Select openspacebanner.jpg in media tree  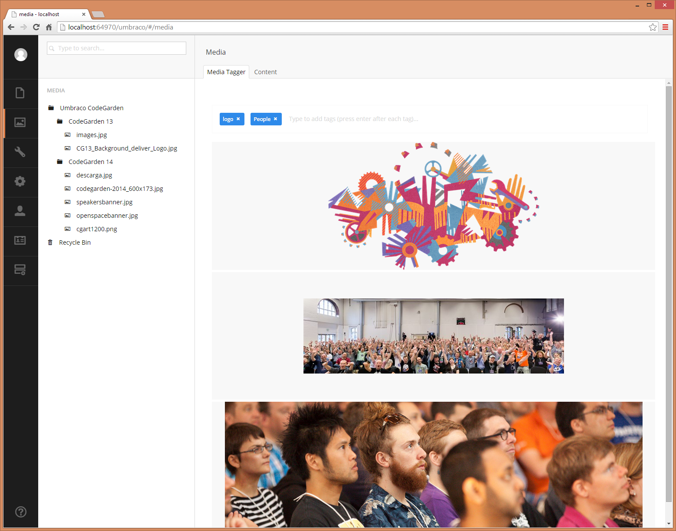(x=107, y=216)
